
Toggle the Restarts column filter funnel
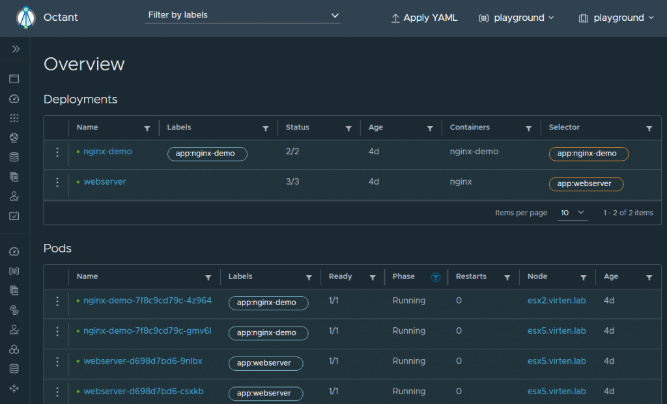507,276
